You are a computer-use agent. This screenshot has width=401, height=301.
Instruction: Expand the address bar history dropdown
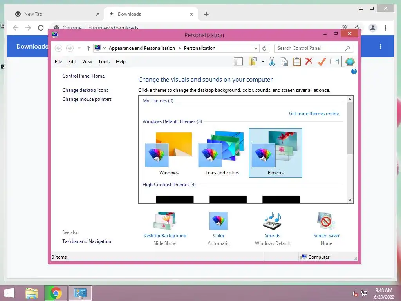coord(256,48)
